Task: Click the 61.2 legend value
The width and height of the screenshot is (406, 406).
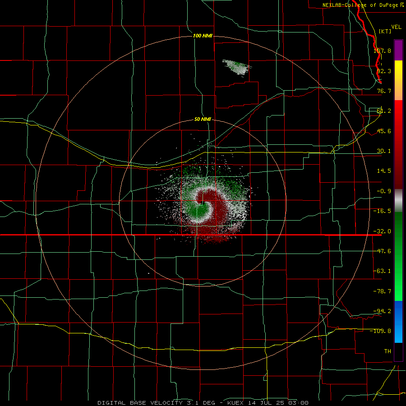Action: click(384, 111)
